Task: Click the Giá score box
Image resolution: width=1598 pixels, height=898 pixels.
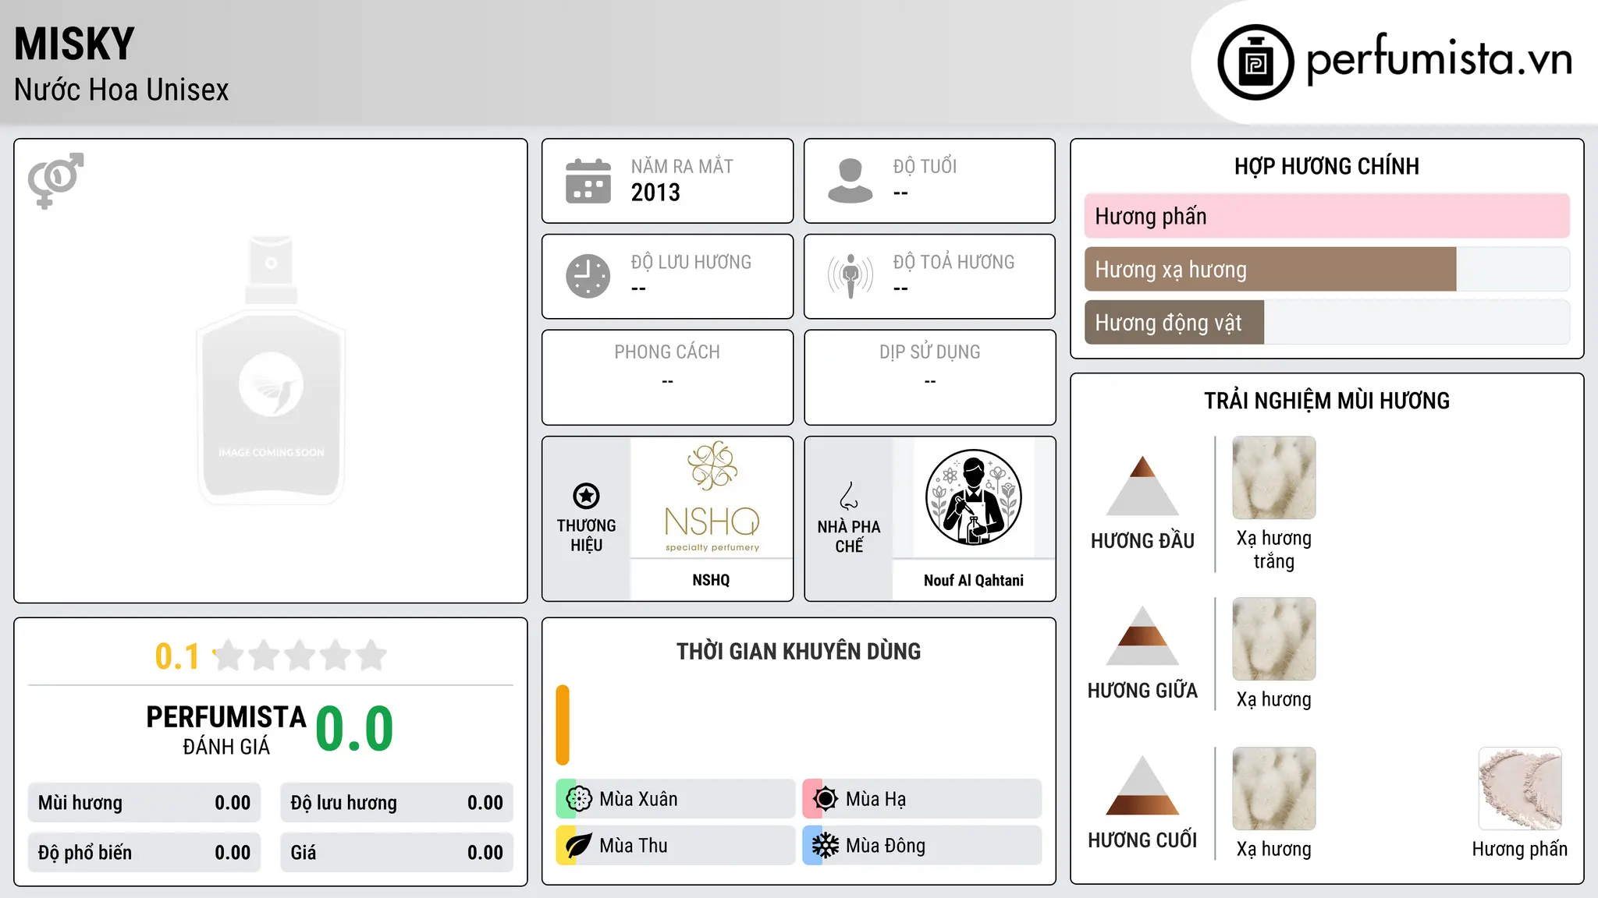Action: pos(396,853)
